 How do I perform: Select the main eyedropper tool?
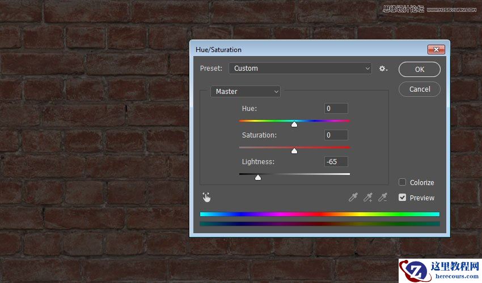coord(353,197)
